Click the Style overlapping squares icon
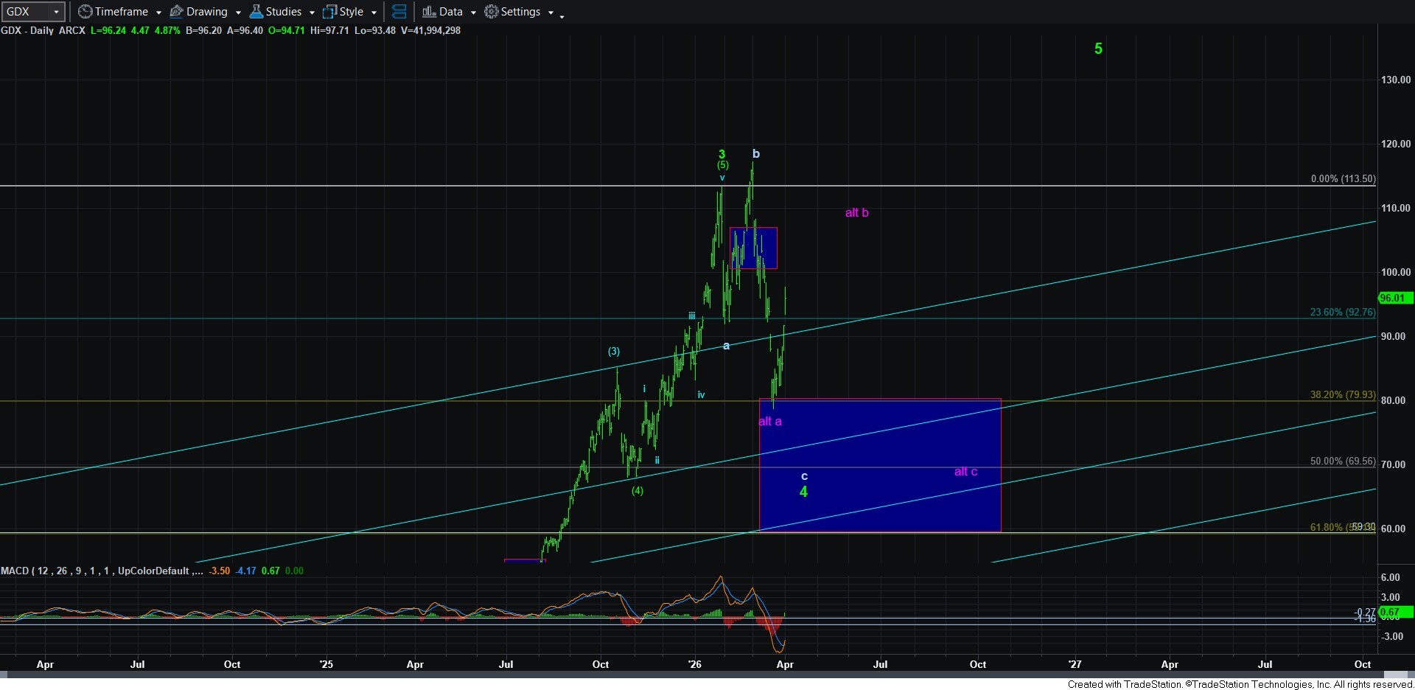 (329, 12)
